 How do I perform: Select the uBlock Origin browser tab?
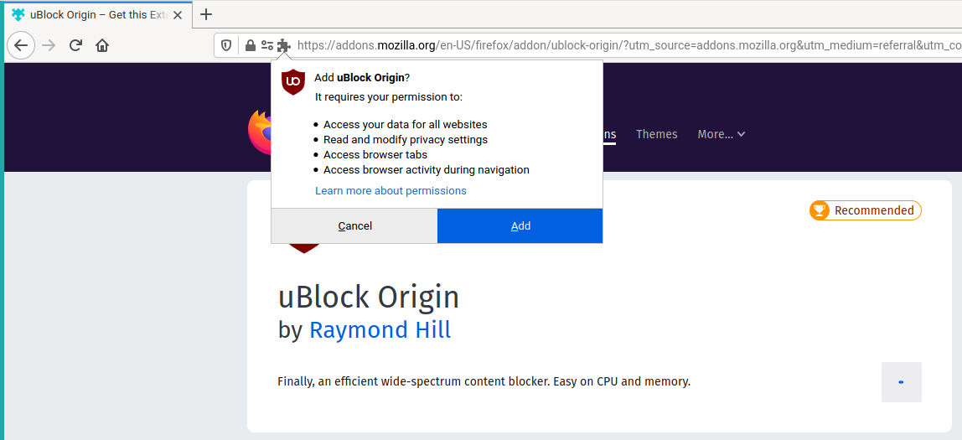92,14
